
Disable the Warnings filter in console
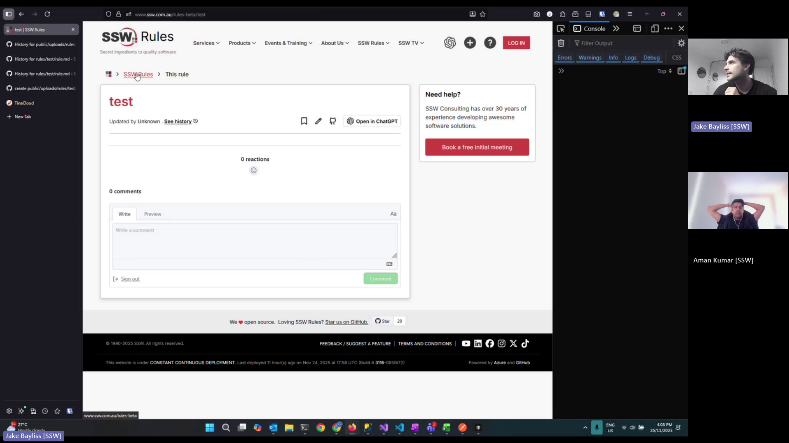tap(590, 57)
